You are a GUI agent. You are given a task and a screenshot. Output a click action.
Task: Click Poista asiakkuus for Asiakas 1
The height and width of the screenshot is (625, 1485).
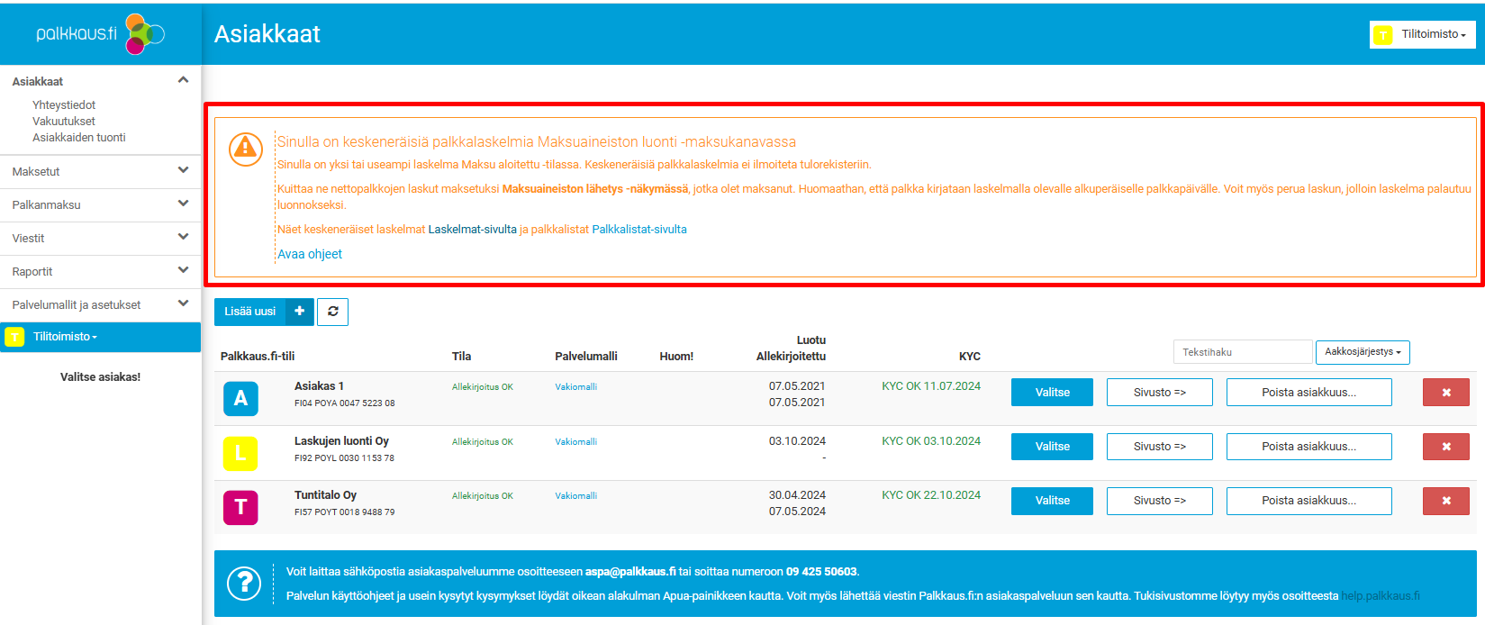pyautogui.click(x=1309, y=393)
